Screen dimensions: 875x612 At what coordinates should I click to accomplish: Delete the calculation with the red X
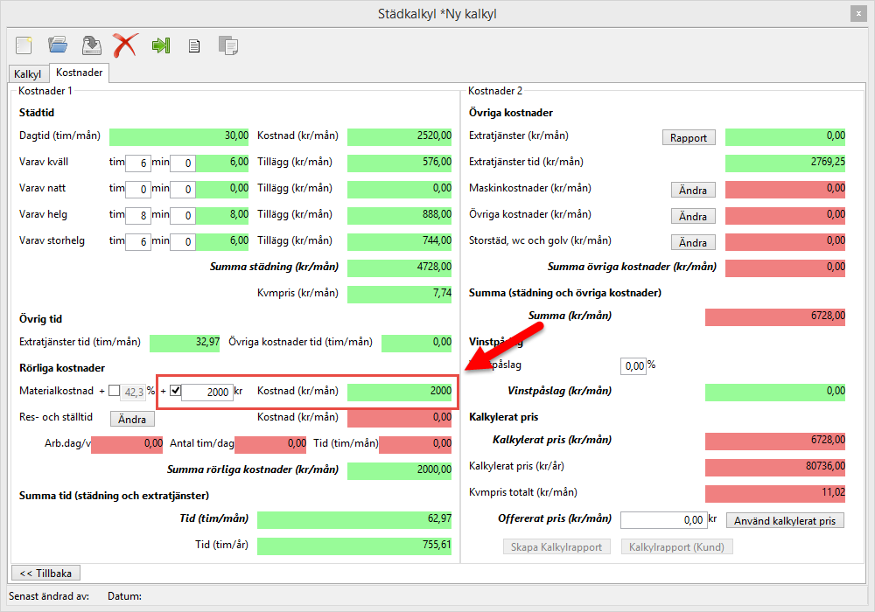pos(125,45)
